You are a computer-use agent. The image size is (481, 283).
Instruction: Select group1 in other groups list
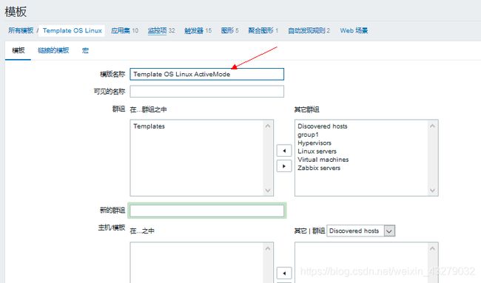coord(308,134)
